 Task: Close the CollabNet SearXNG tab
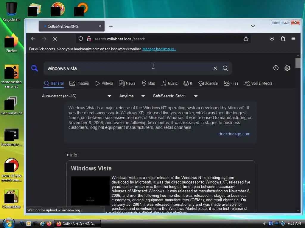pos(99,26)
